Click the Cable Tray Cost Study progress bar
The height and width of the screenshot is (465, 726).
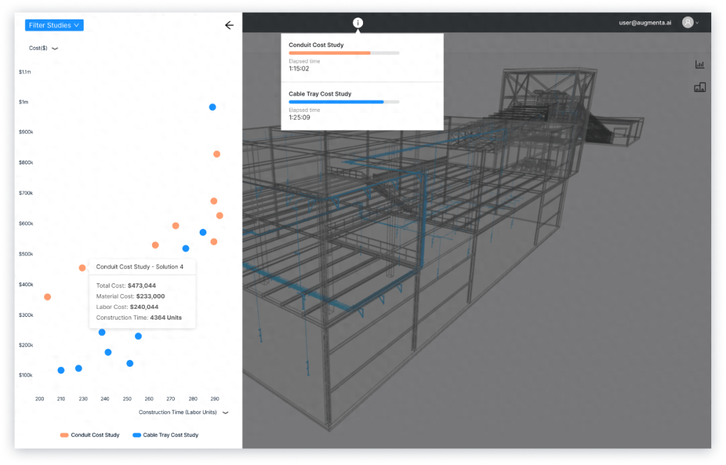pos(344,102)
